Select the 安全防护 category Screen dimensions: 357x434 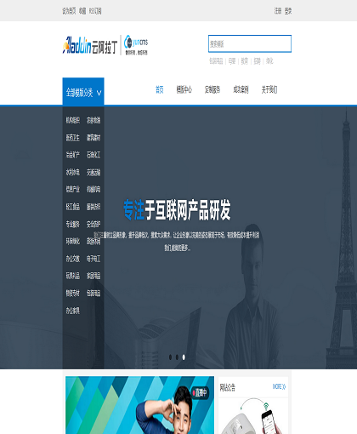(x=93, y=225)
